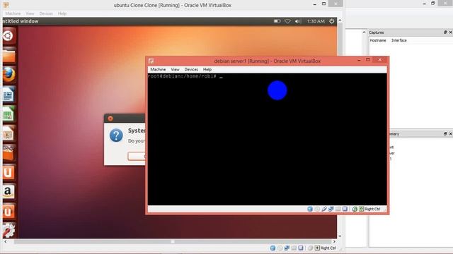Click keyboard capture icon in ubuntu Clone status bar
The width and height of the screenshot is (453, 254).
317,248
